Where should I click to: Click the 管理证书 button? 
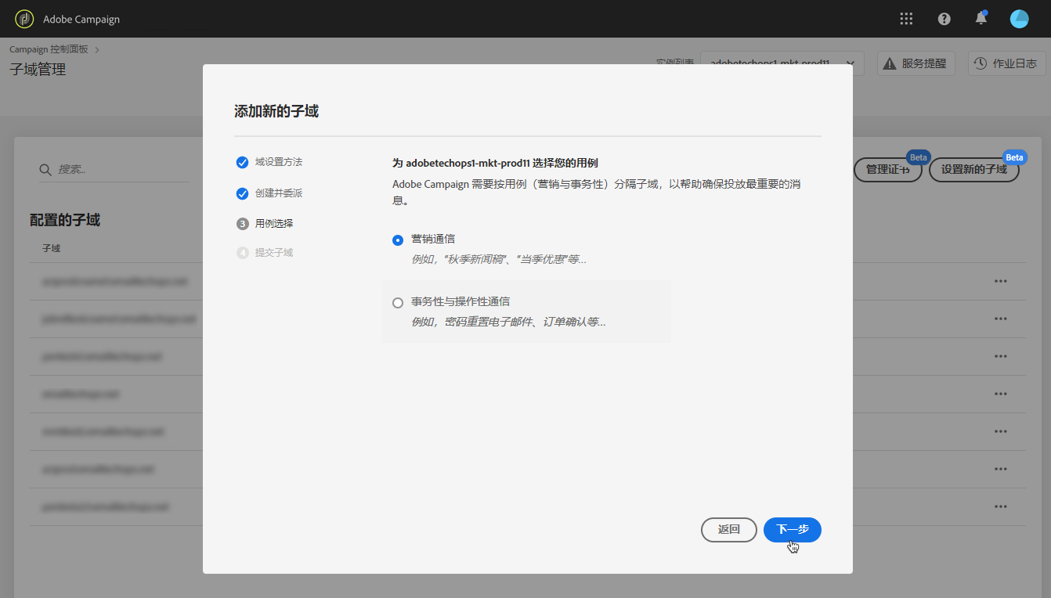pyautogui.click(x=887, y=169)
